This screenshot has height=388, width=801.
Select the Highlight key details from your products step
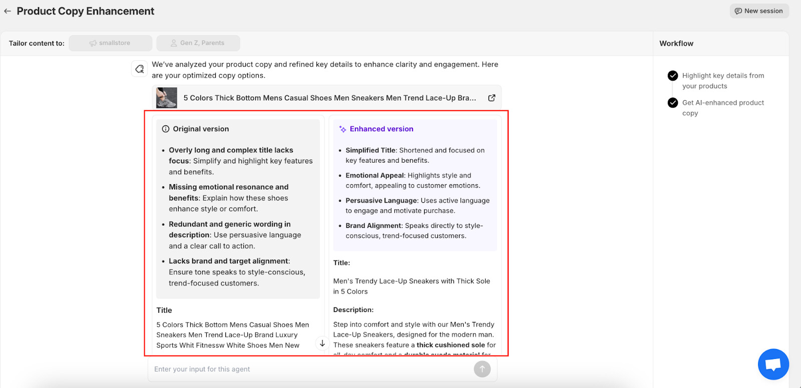pyautogui.click(x=723, y=81)
